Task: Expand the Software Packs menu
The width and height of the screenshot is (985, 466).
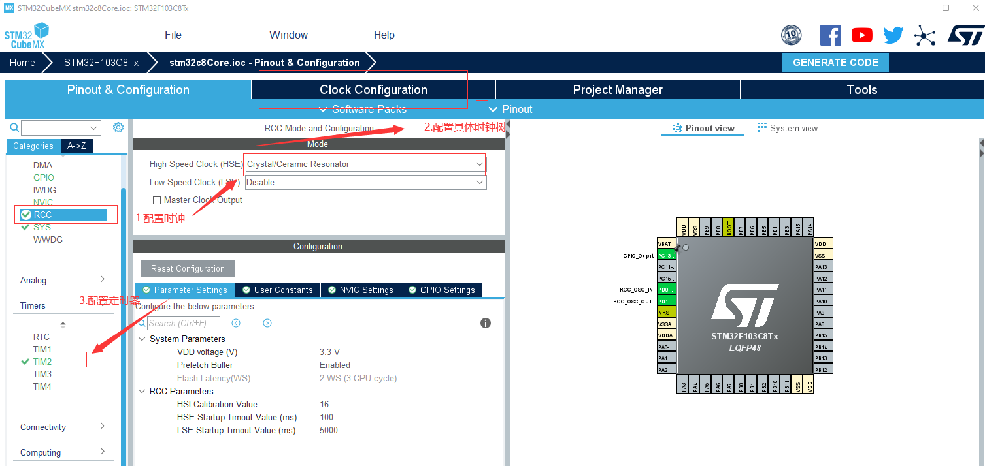Action: click(x=363, y=109)
